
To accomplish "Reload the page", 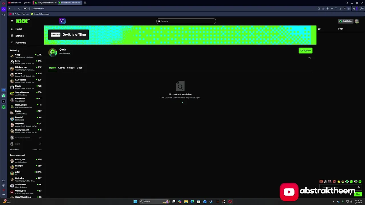I will (x=19, y=9).
